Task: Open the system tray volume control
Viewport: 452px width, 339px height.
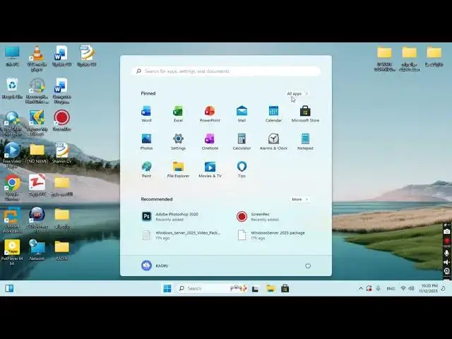Action: click(x=411, y=288)
